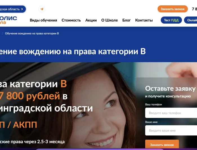Click the school logo

8,20
